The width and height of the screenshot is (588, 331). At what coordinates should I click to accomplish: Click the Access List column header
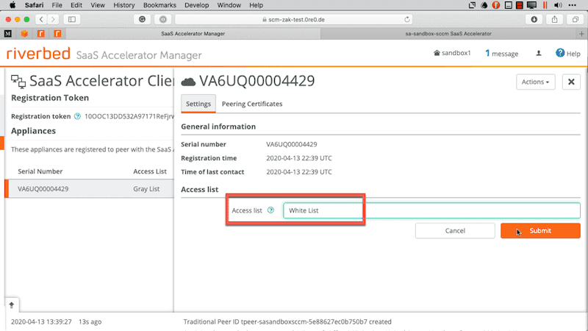pos(150,171)
